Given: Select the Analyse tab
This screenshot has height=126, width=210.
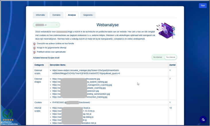Looking at the screenshot, I should [72, 15].
